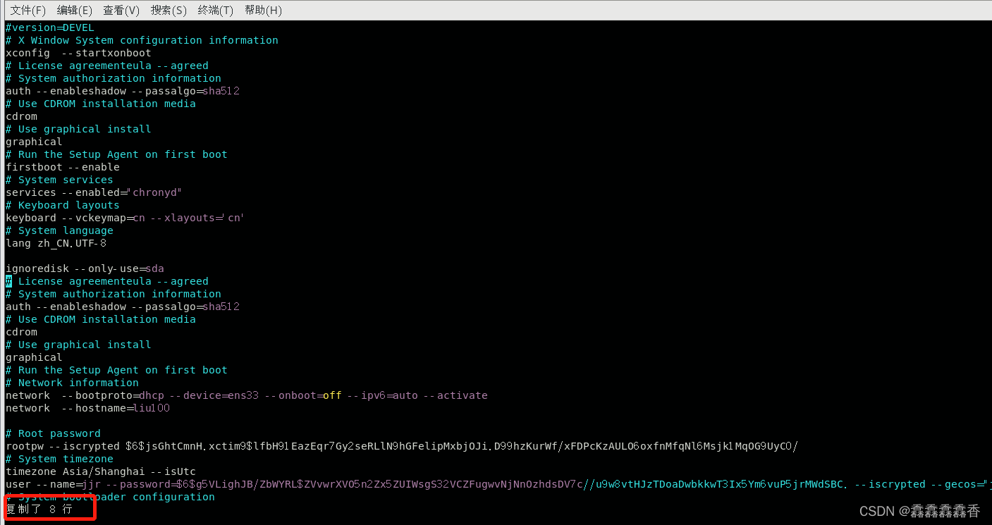Click the "chronyd" value in services line
Image resolution: width=992 pixels, height=525 pixels.
coord(154,192)
